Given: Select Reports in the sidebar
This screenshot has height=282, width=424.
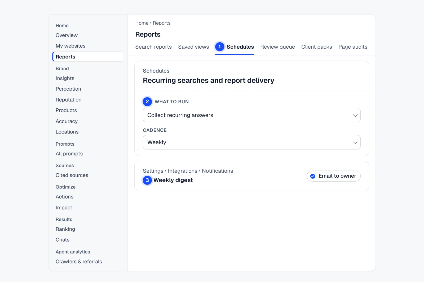Looking at the screenshot, I should click(88, 57).
